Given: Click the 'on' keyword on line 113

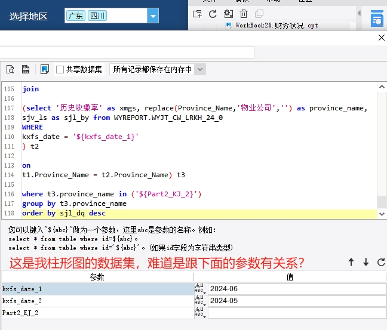Looking at the screenshot, I should [x=26, y=165].
